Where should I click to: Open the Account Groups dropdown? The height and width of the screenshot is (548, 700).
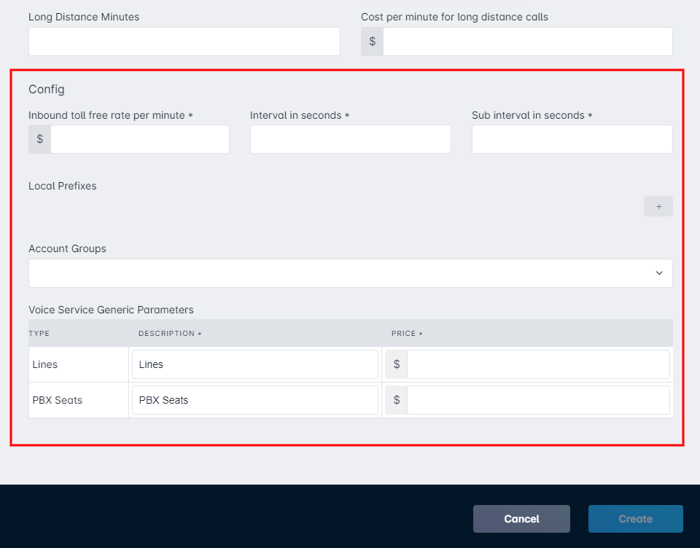351,273
